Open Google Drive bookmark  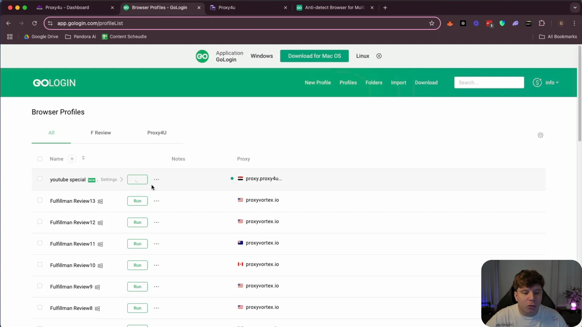click(41, 37)
